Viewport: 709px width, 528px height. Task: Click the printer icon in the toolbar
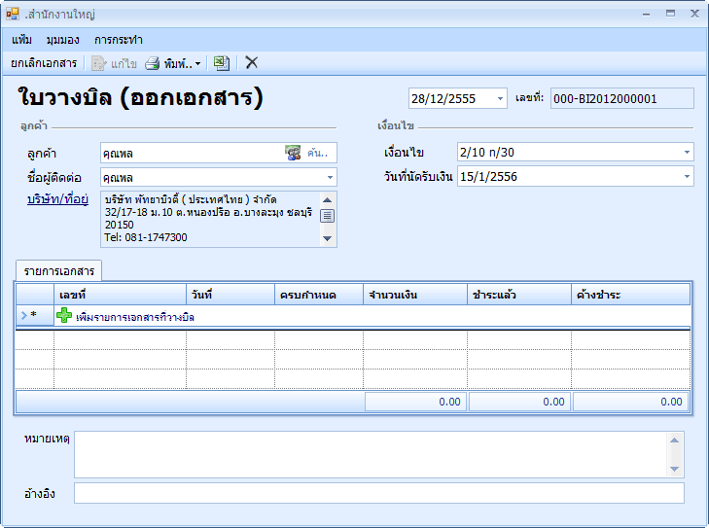point(153,63)
